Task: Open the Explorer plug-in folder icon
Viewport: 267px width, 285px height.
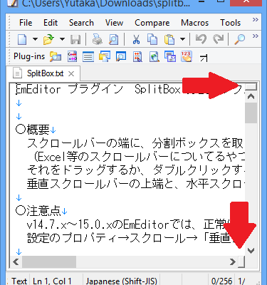Action: (56, 57)
